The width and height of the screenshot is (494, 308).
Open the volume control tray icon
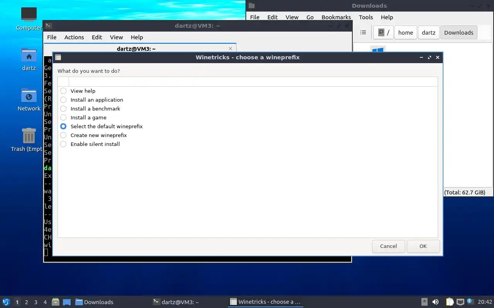[x=435, y=302]
